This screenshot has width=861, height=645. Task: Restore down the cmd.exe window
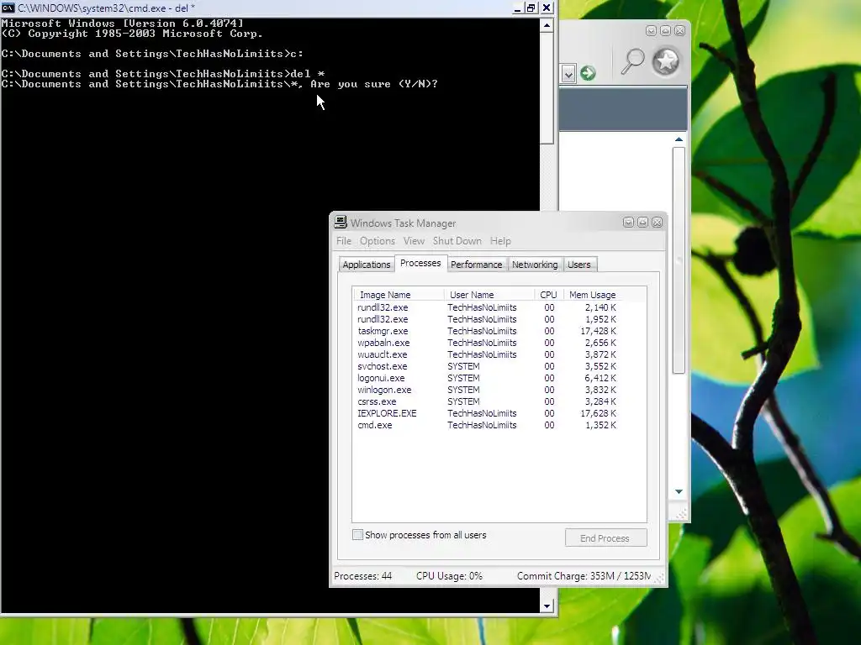[x=531, y=8]
